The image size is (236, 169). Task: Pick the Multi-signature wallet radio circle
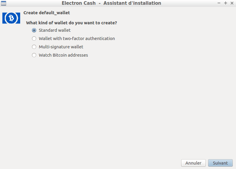coord(34,47)
